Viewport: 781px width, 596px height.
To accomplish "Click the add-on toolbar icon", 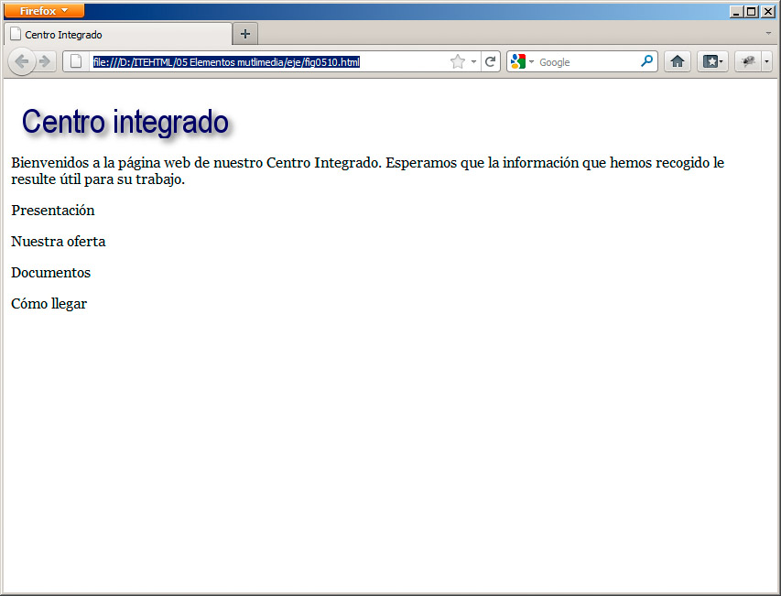I will click(748, 61).
